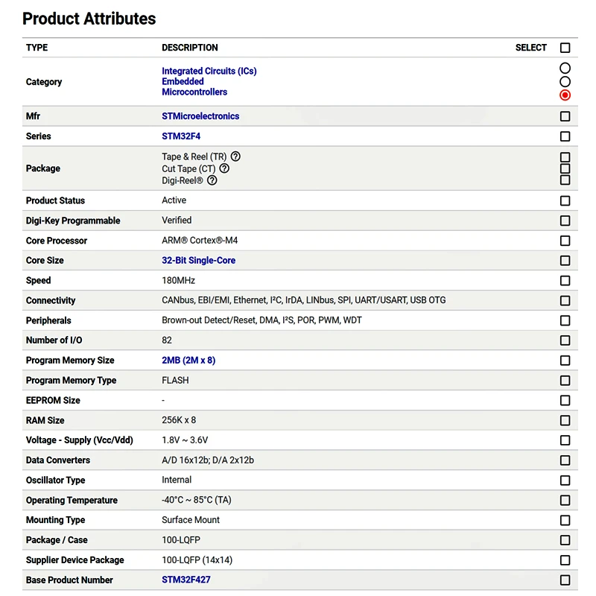The width and height of the screenshot is (596, 596).
Task: Open the Microcontrollers category link
Action: (x=194, y=92)
